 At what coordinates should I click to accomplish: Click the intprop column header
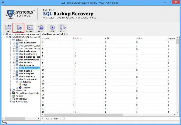click(171, 38)
